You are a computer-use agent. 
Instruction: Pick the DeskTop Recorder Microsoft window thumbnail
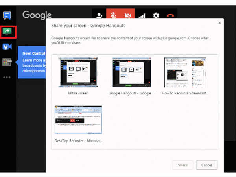(x=78, y=121)
